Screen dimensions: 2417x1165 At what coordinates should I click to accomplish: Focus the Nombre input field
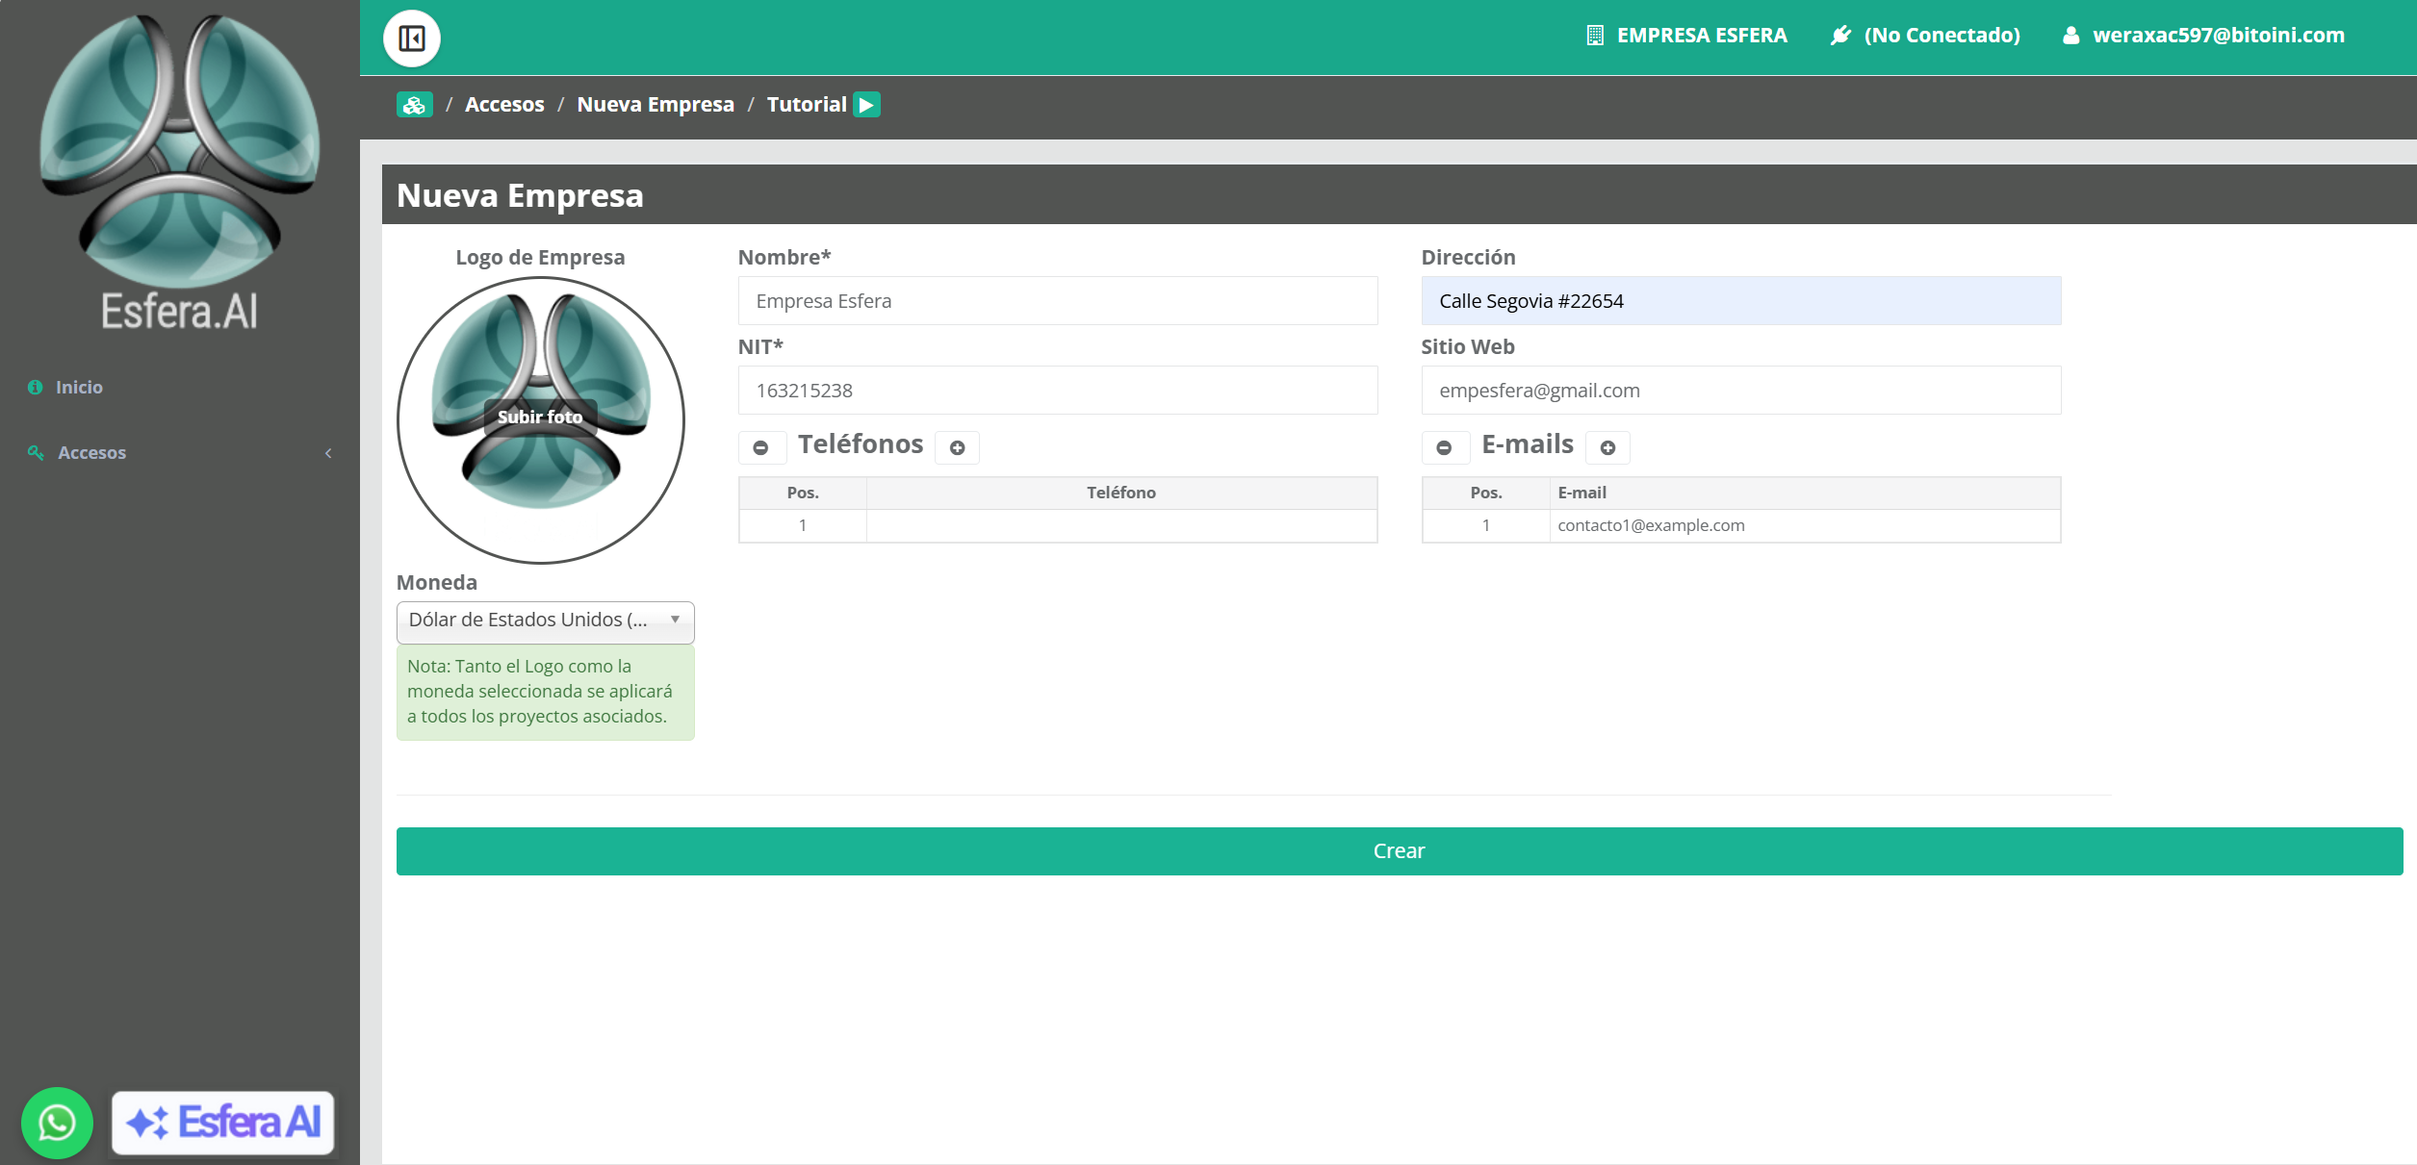1058,301
